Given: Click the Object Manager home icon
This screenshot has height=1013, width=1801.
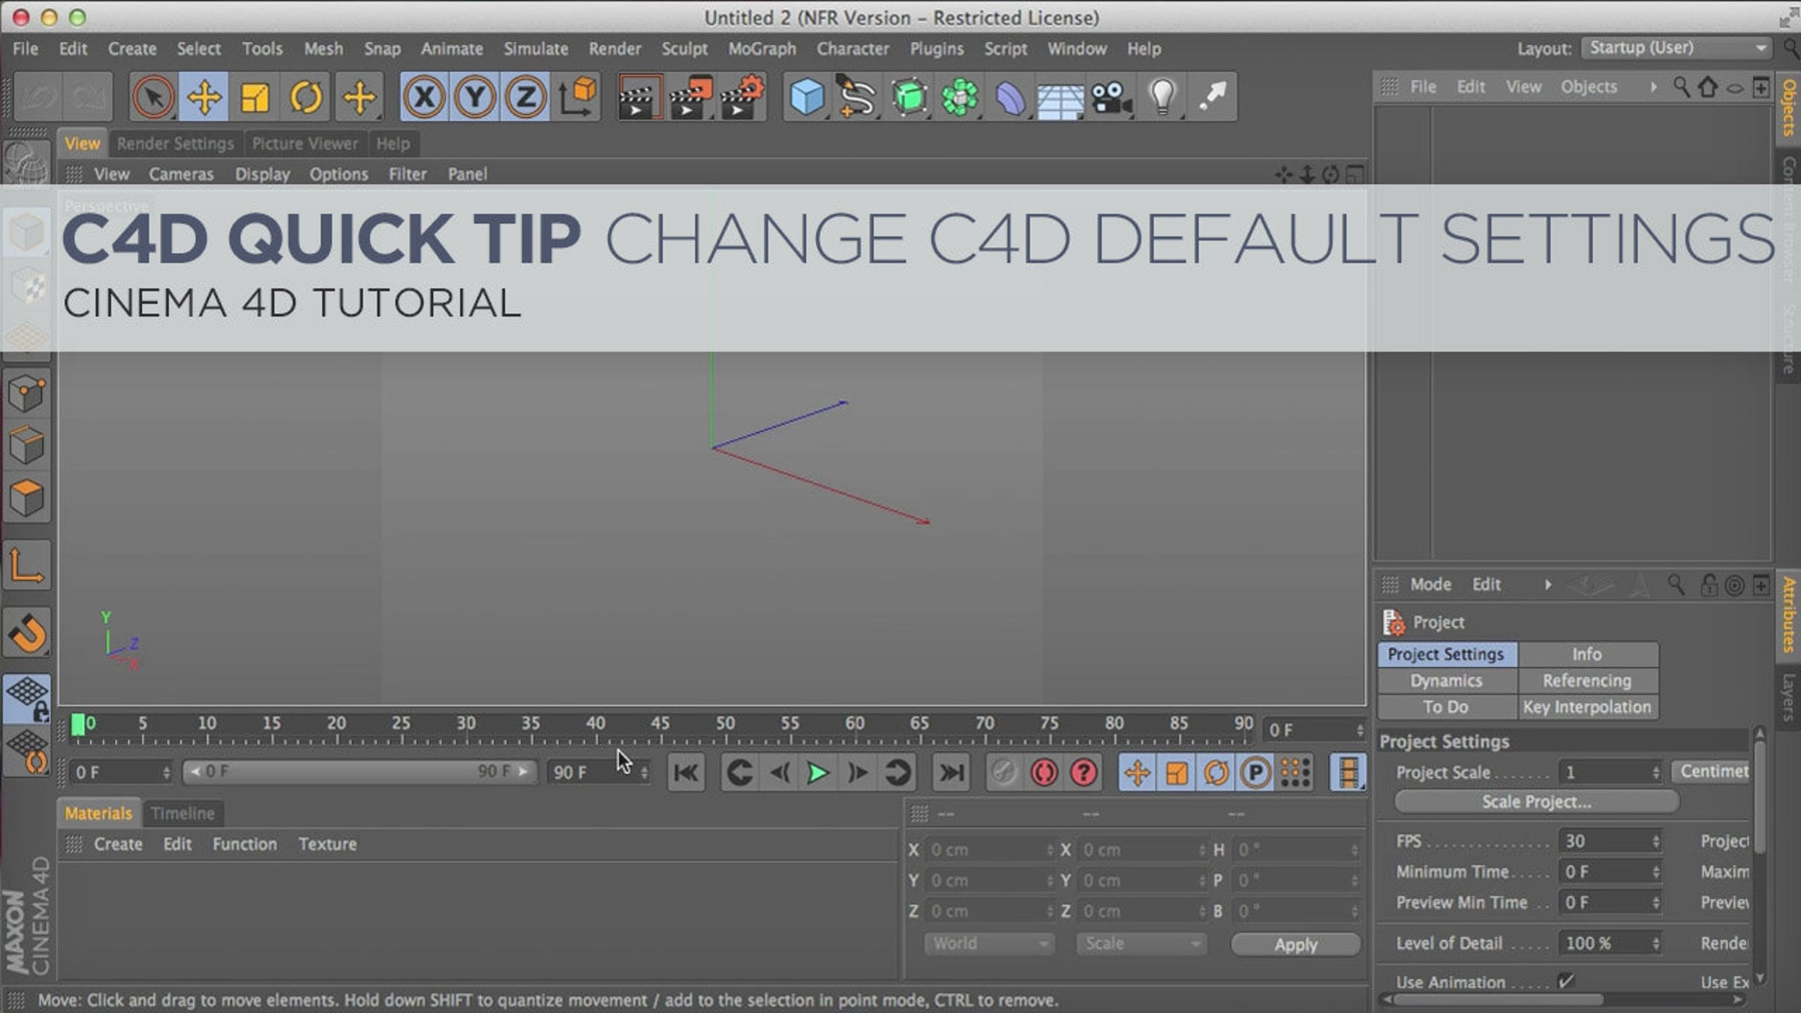Looking at the screenshot, I should [x=1708, y=87].
